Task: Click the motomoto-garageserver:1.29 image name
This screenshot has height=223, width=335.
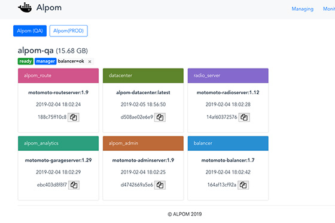Action: pyautogui.click(x=59, y=160)
